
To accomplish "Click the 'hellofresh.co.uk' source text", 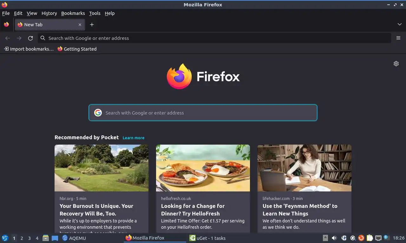I will coord(176,199).
